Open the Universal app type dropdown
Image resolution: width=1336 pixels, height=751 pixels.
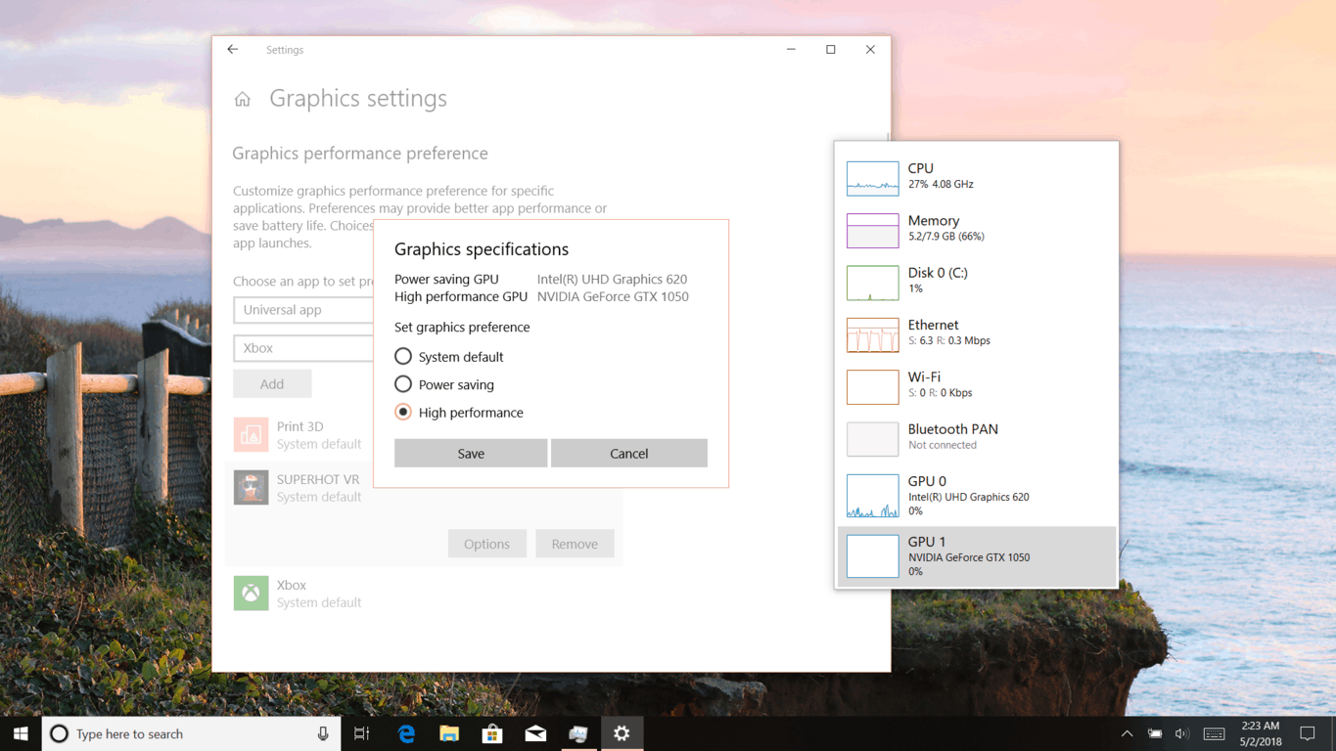pos(303,310)
